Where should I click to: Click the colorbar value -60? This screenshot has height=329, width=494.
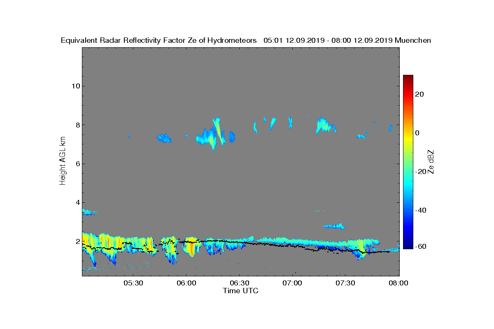pyautogui.click(x=421, y=246)
